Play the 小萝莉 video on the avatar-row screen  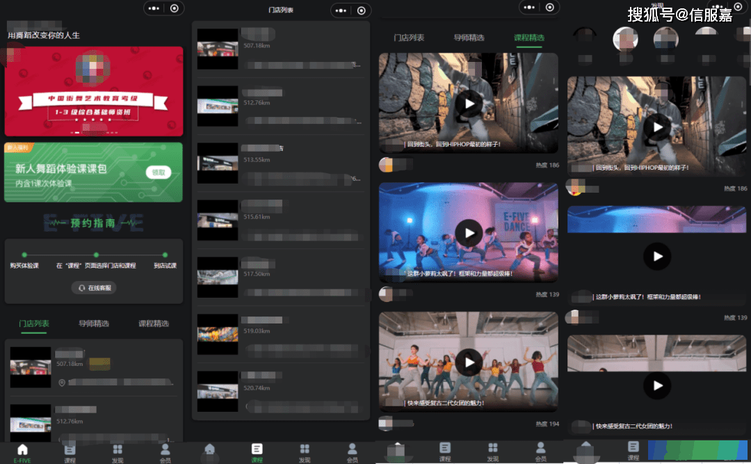pyautogui.click(x=657, y=257)
